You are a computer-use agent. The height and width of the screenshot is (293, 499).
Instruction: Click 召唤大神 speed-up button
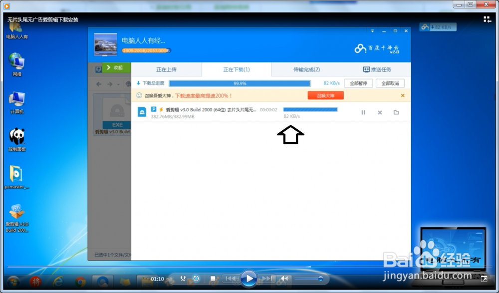pyautogui.click(x=325, y=95)
